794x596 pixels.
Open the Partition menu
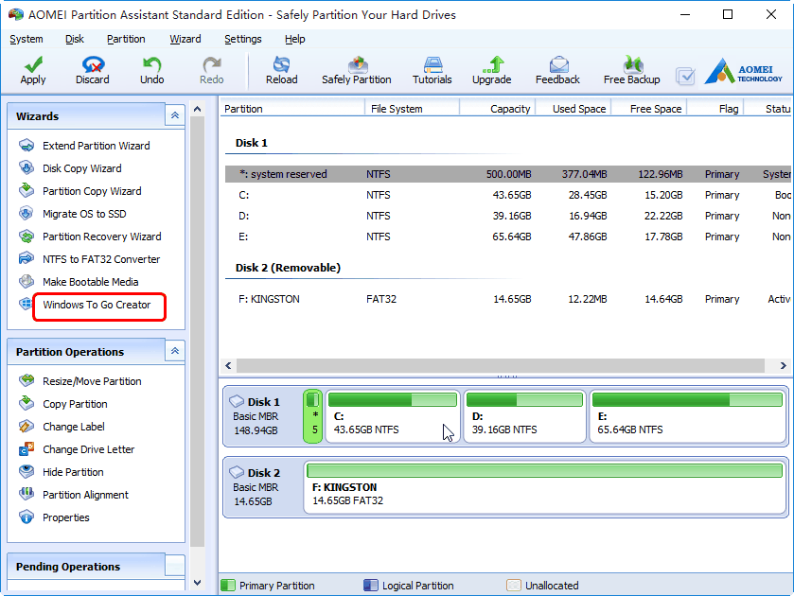point(126,39)
